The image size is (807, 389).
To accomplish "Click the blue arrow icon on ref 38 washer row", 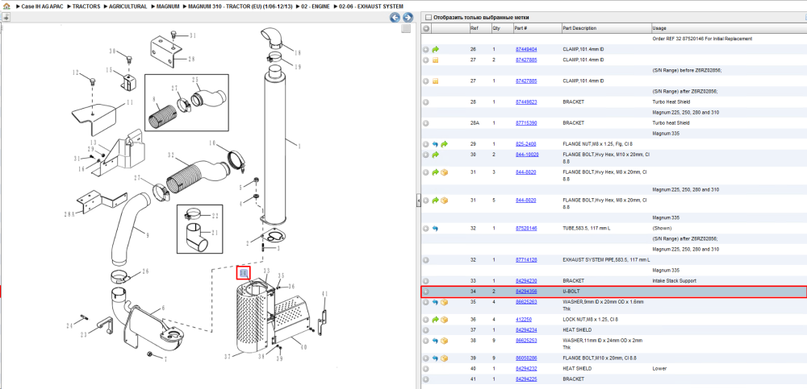I will [436, 341].
